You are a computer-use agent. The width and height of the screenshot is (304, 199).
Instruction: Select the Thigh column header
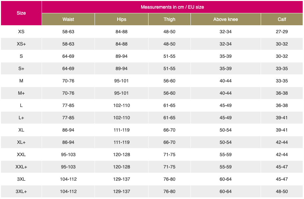(x=169, y=19)
